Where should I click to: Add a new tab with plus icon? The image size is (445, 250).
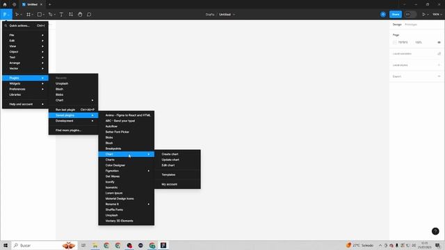pos(49,4)
